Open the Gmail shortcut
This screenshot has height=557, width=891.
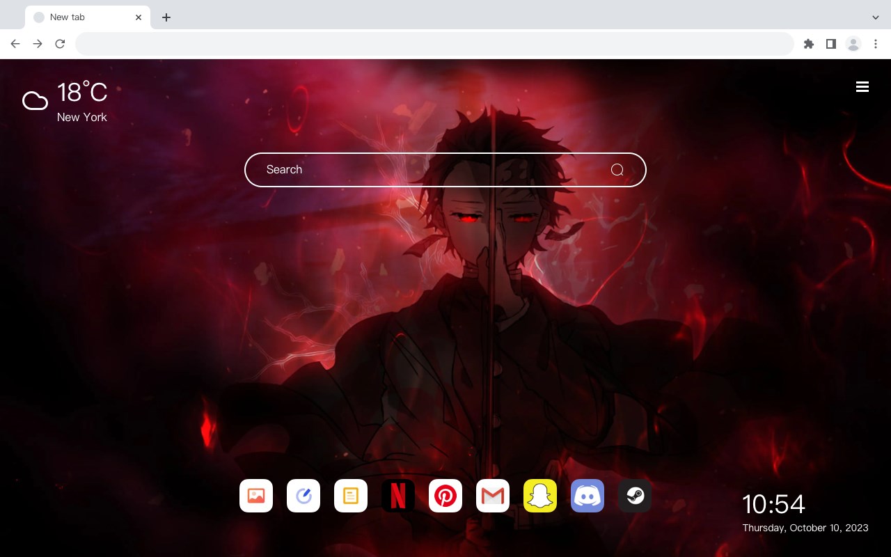[x=493, y=496]
